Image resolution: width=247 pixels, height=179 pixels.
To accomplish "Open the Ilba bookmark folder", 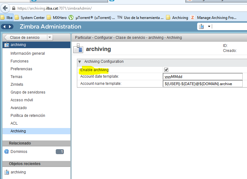I will [7, 17].
